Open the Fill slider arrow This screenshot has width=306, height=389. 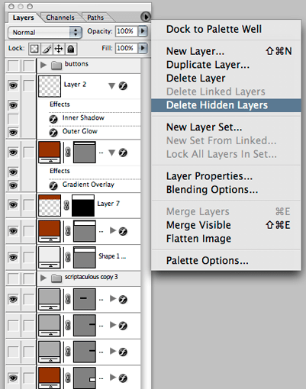tap(143, 48)
